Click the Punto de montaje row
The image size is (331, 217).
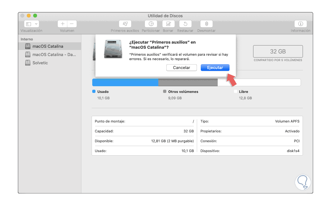click(144, 121)
